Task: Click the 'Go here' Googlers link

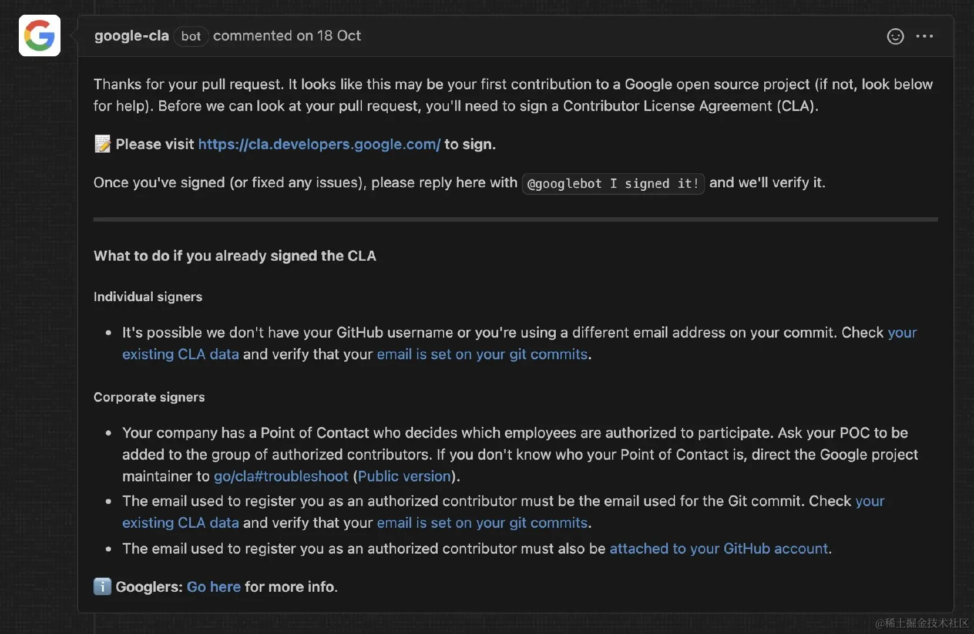Action: click(214, 586)
